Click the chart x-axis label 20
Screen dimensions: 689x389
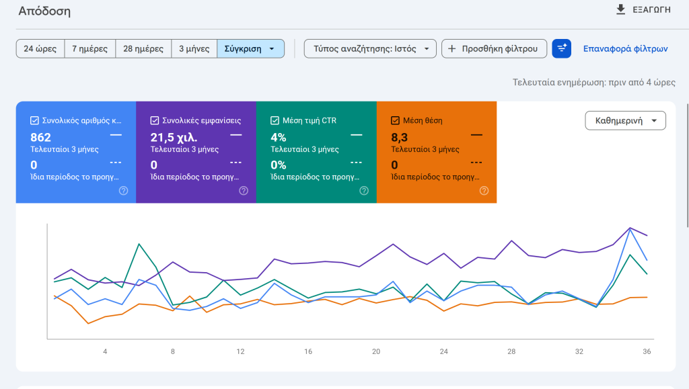coord(375,351)
